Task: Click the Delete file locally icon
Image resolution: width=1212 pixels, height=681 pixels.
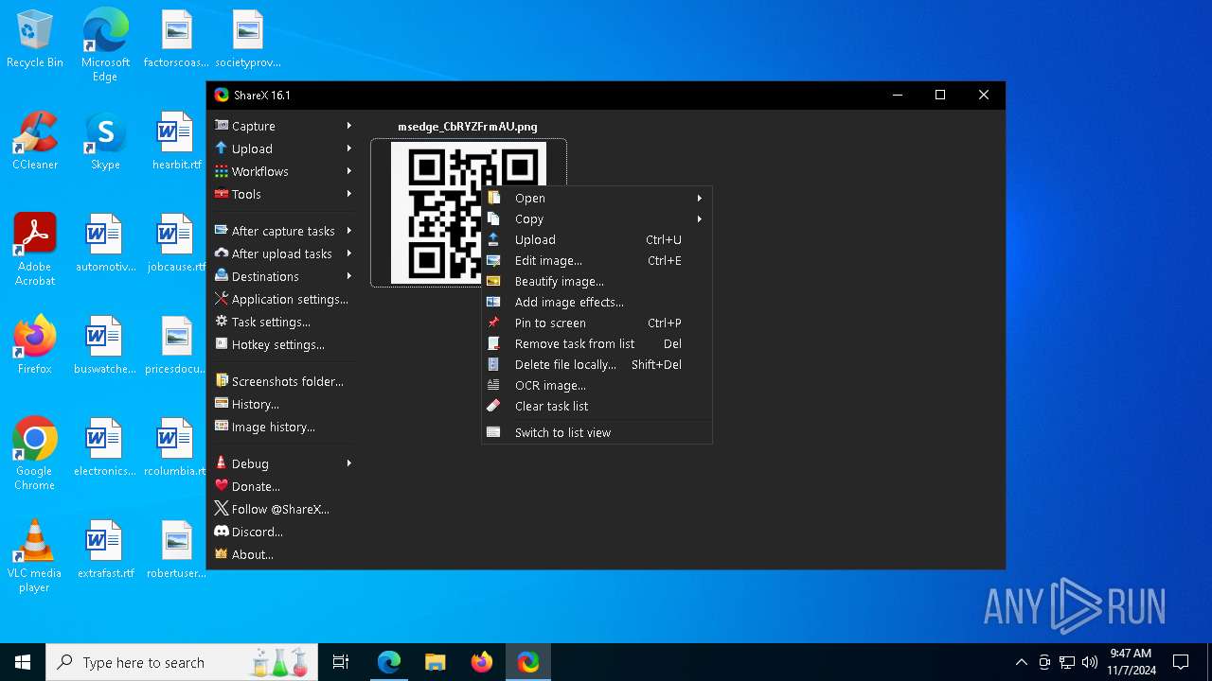Action: pos(493,364)
